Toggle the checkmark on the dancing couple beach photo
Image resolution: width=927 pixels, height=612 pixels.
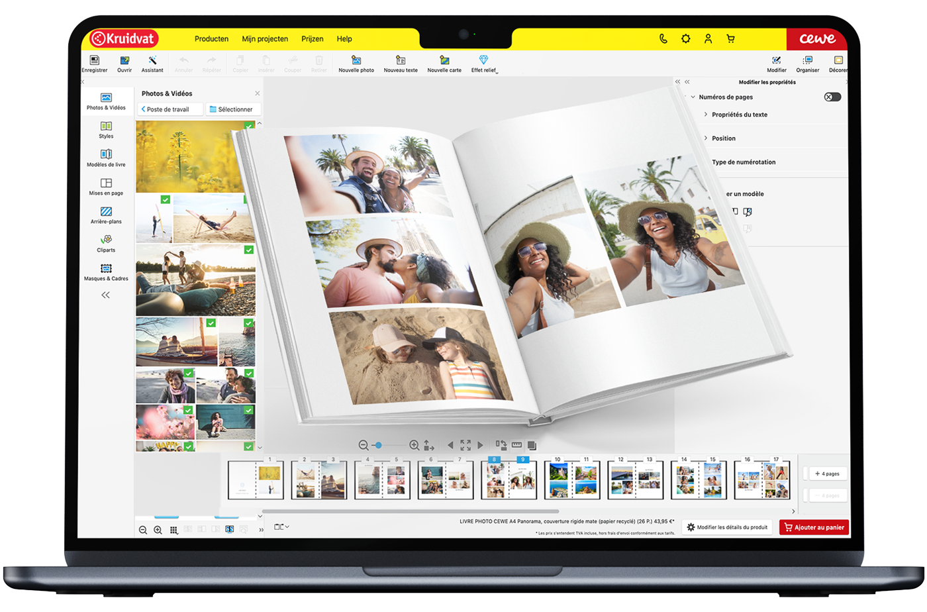(x=249, y=250)
